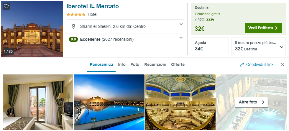Open the Iberotel IL Mercato title link

93,6
